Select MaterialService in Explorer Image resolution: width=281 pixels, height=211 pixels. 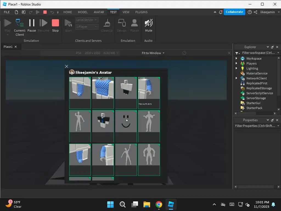point(257,73)
